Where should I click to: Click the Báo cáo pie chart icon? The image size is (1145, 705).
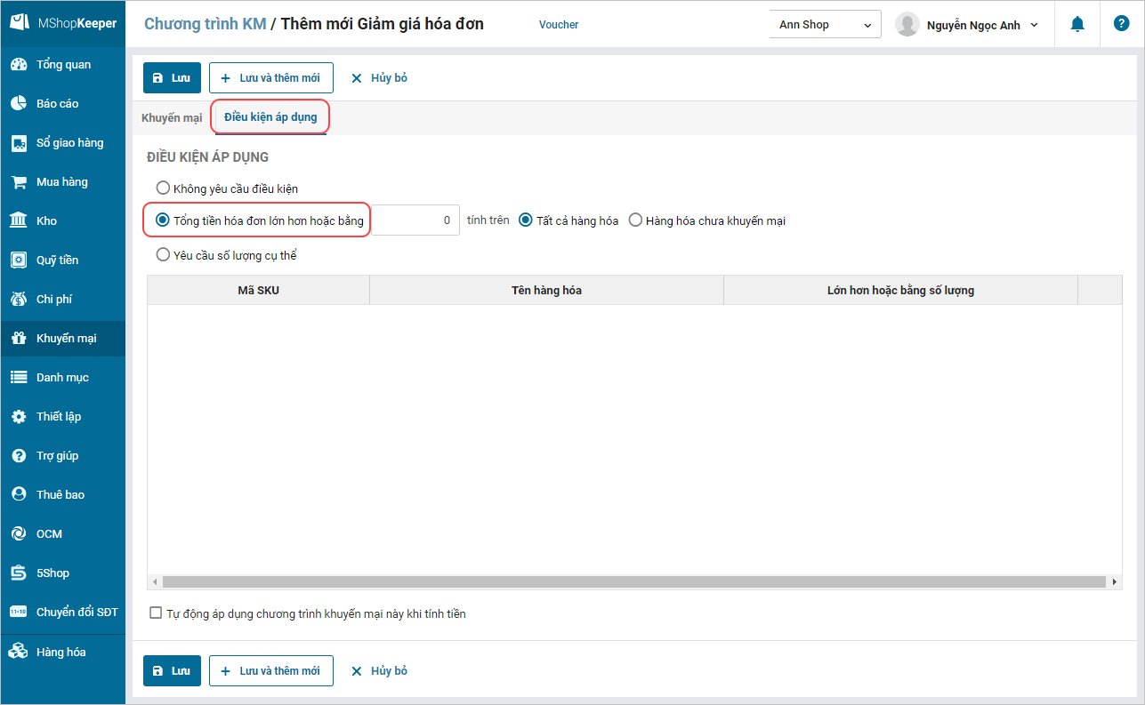pyautogui.click(x=19, y=104)
